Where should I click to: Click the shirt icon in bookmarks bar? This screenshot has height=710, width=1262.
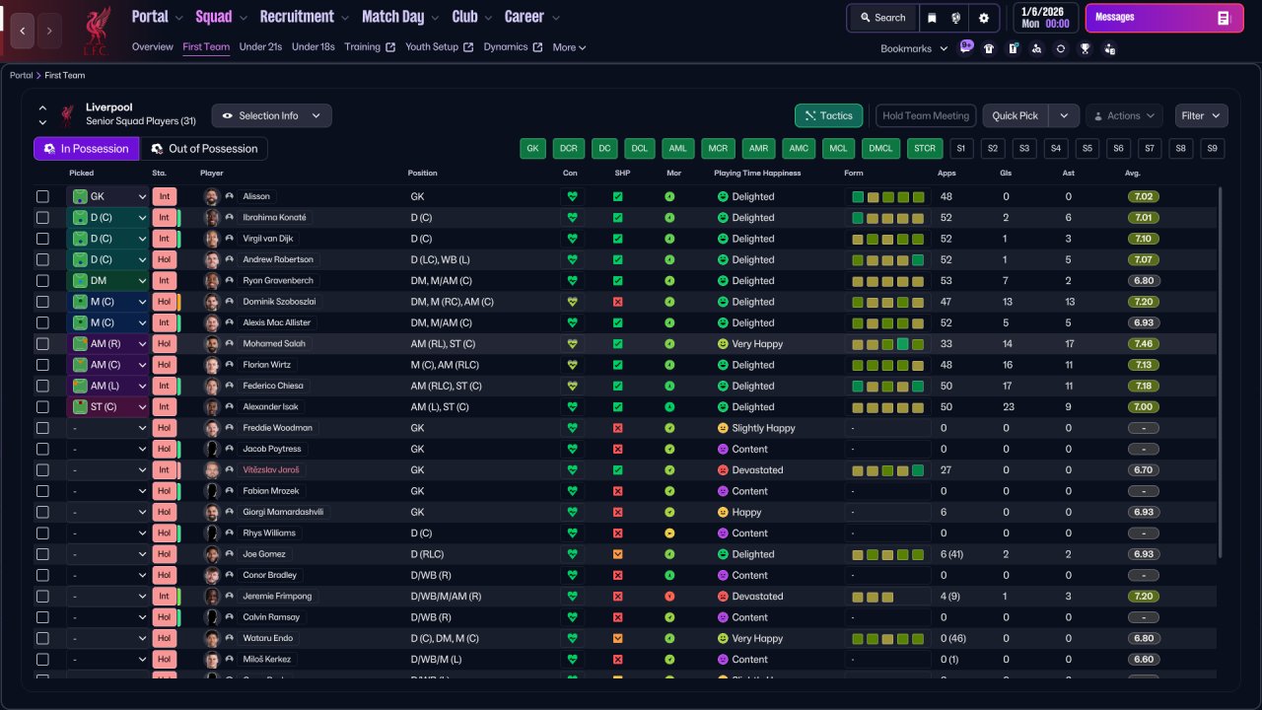[x=989, y=48]
